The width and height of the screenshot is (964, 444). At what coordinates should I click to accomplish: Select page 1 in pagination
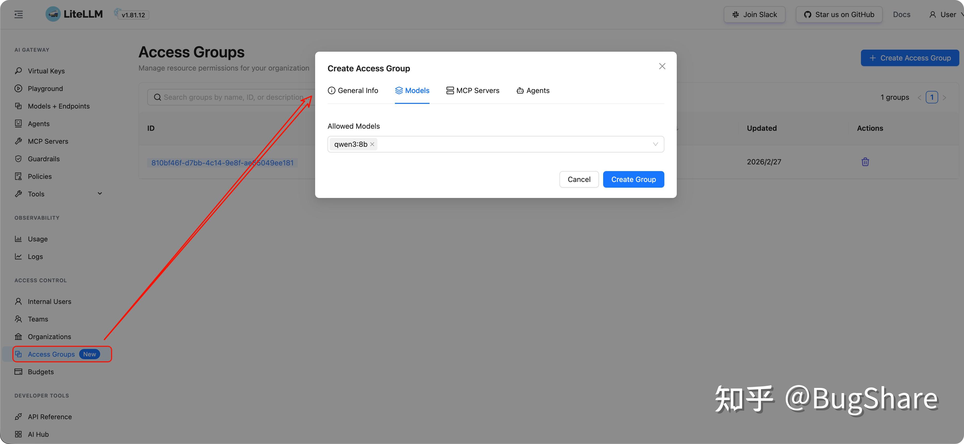coord(932,97)
